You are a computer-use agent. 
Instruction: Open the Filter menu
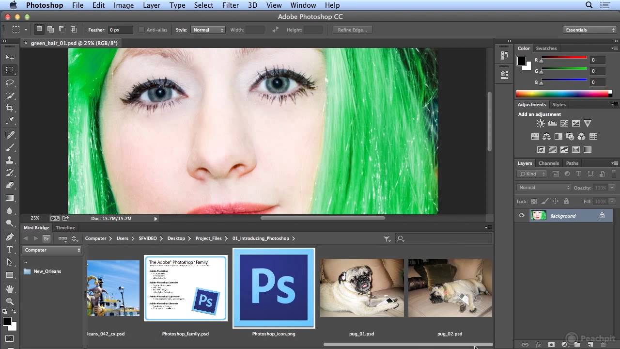230,5
